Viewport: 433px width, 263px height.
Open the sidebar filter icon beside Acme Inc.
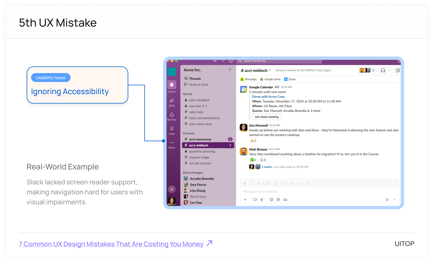tap(230, 70)
